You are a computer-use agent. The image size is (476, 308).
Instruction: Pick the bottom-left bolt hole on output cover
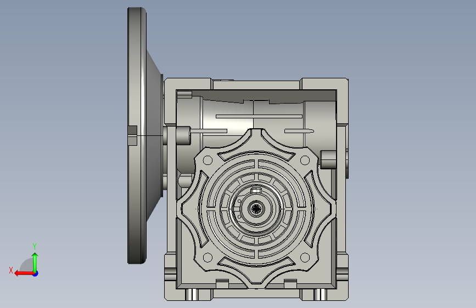[208, 258]
